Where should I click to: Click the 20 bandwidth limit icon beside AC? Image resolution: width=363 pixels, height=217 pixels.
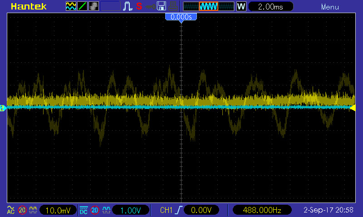click(22, 210)
